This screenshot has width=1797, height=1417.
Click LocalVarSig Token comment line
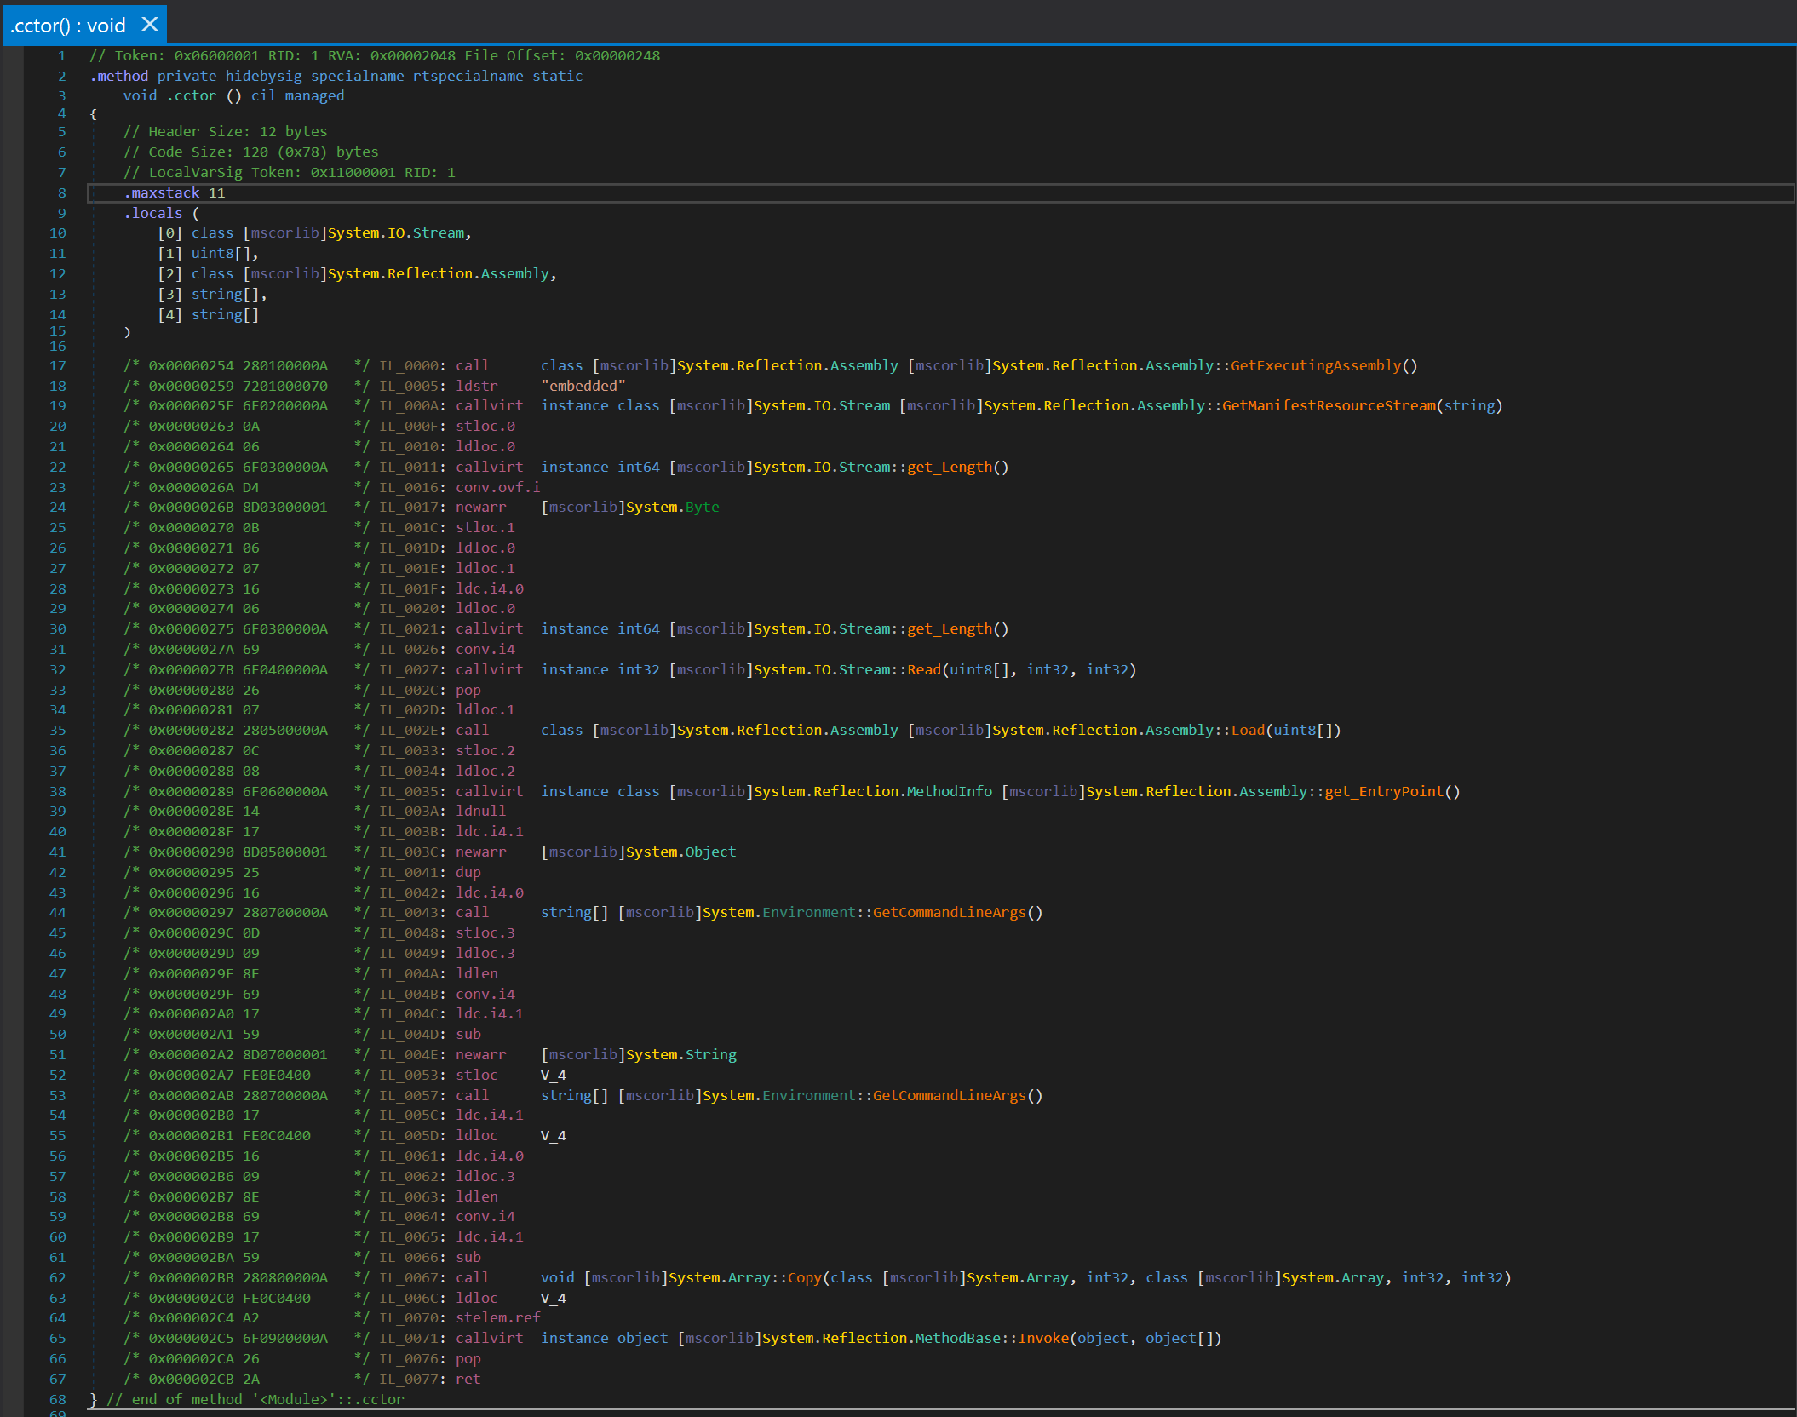(289, 172)
